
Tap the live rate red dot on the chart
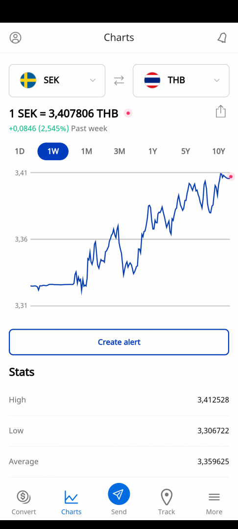pyautogui.click(x=231, y=176)
